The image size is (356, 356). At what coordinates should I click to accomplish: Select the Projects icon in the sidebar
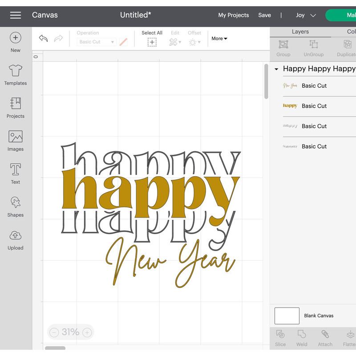tap(15, 108)
